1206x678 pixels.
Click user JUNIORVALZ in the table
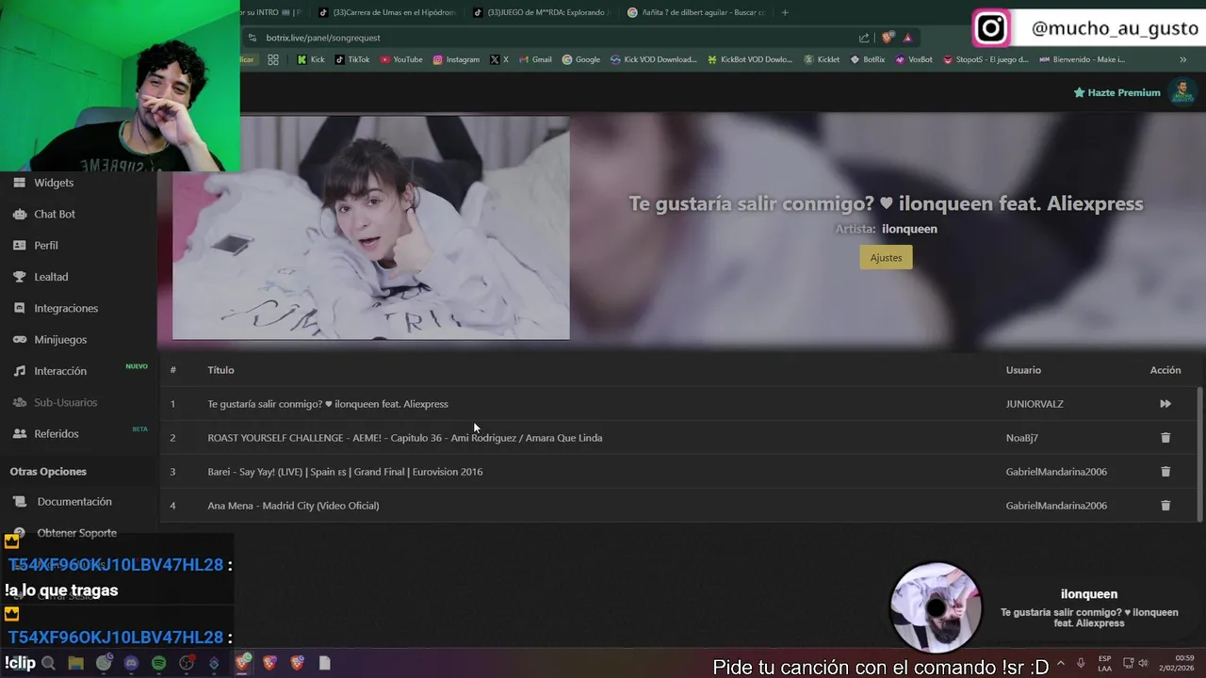tap(1035, 404)
